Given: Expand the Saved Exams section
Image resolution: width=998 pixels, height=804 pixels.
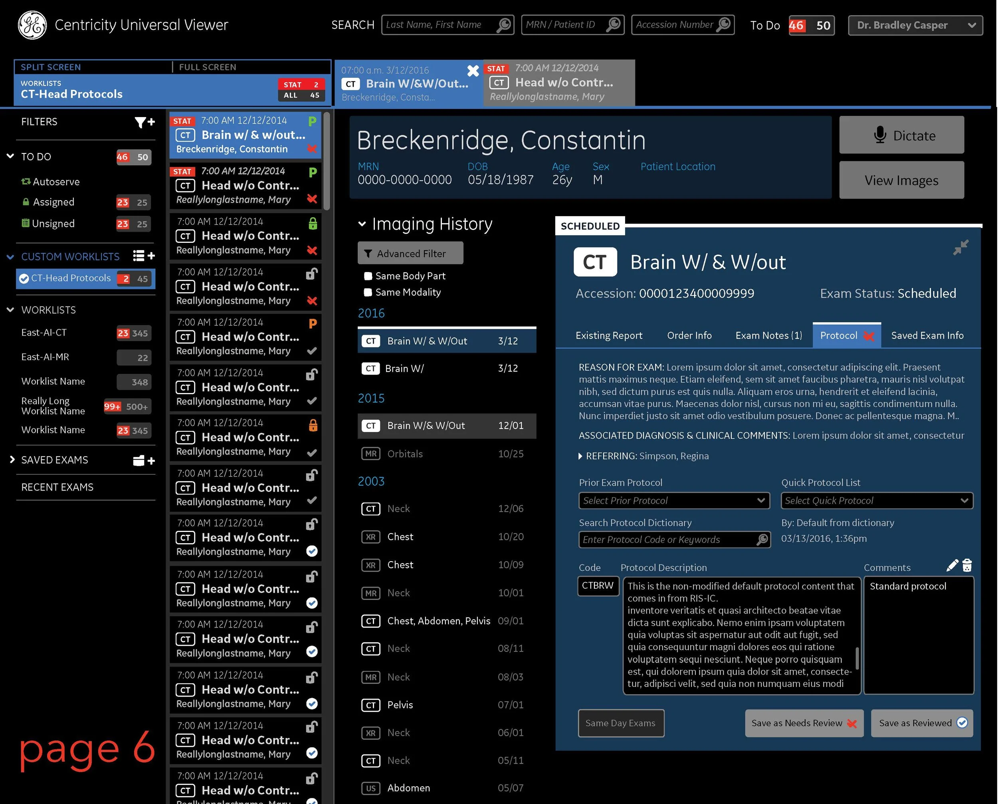Looking at the screenshot, I should 12,459.
